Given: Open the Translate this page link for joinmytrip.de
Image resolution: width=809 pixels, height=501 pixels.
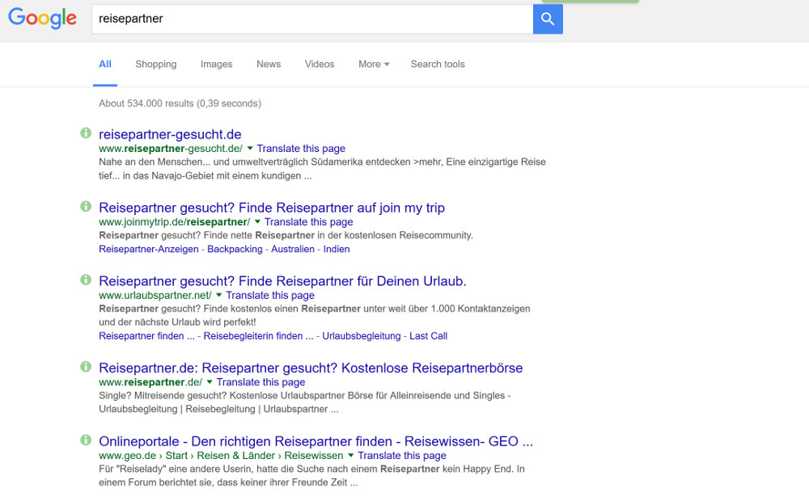Looking at the screenshot, I should pos(308,221).
